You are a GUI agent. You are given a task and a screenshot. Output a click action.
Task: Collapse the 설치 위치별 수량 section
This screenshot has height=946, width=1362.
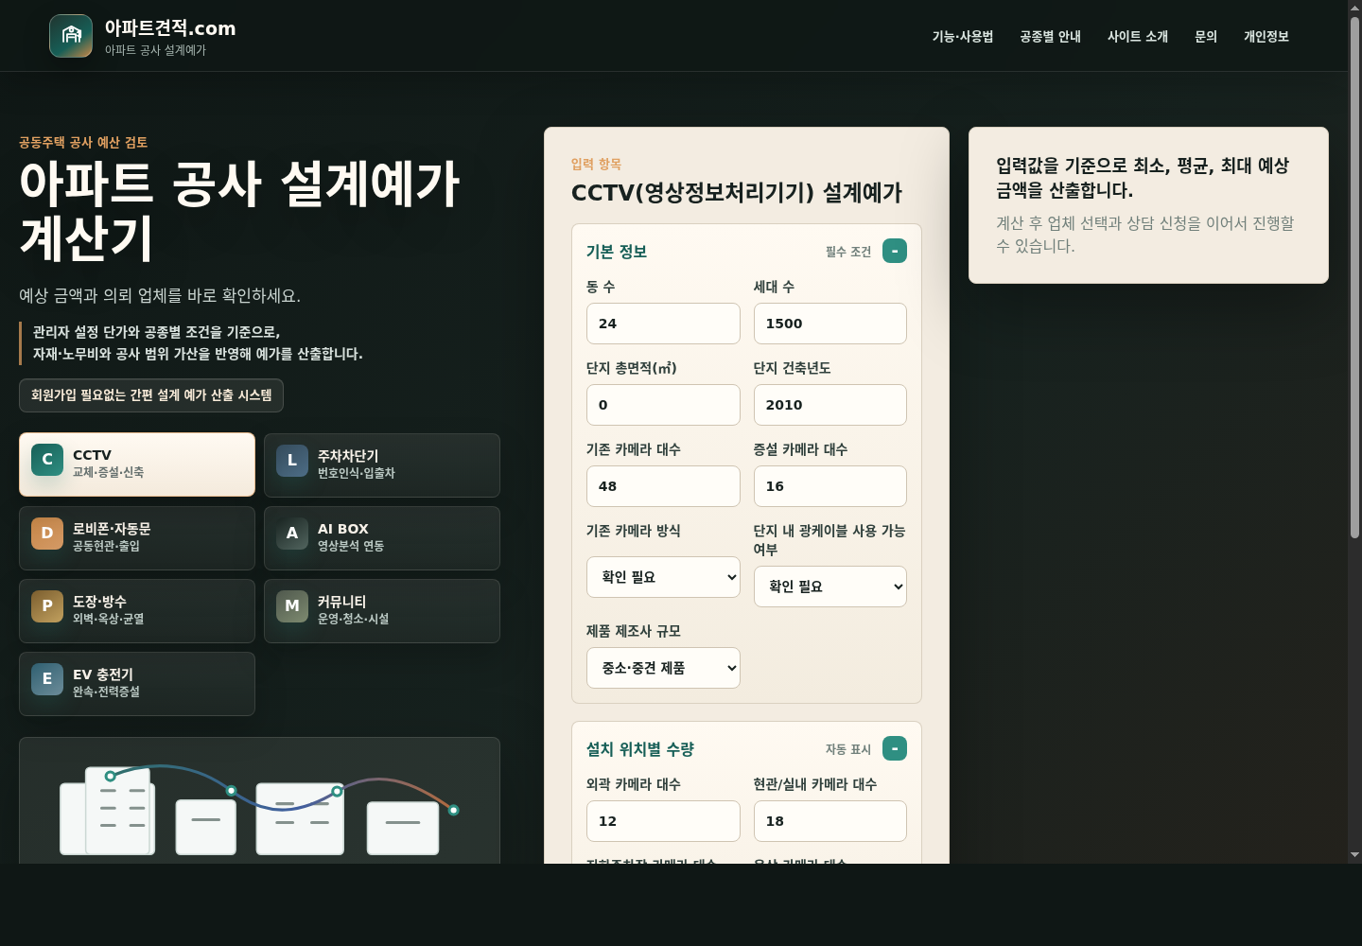[895, 748]
